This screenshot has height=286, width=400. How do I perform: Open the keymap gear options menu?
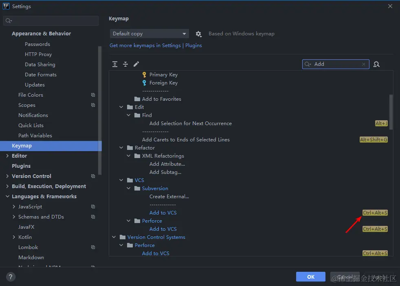point(198,34)
